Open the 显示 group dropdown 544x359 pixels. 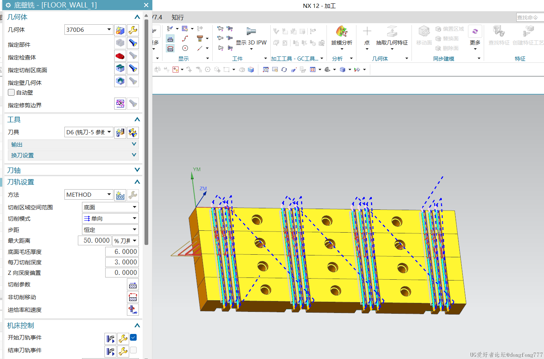tap(207, 58)
